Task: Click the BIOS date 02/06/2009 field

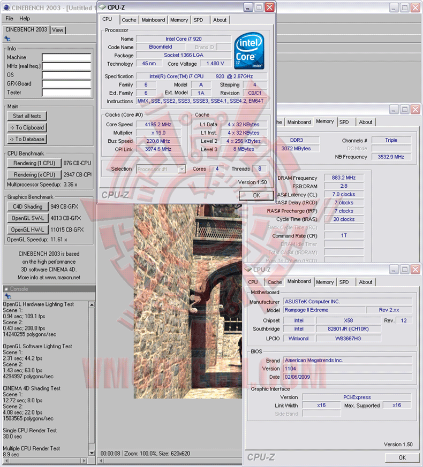Action: click(x=348, y=377)
